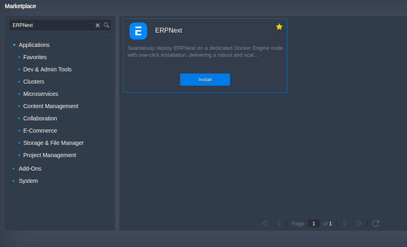Click the previous page arrow
This screenshot has height=247, width=407.
click(280, 223)
